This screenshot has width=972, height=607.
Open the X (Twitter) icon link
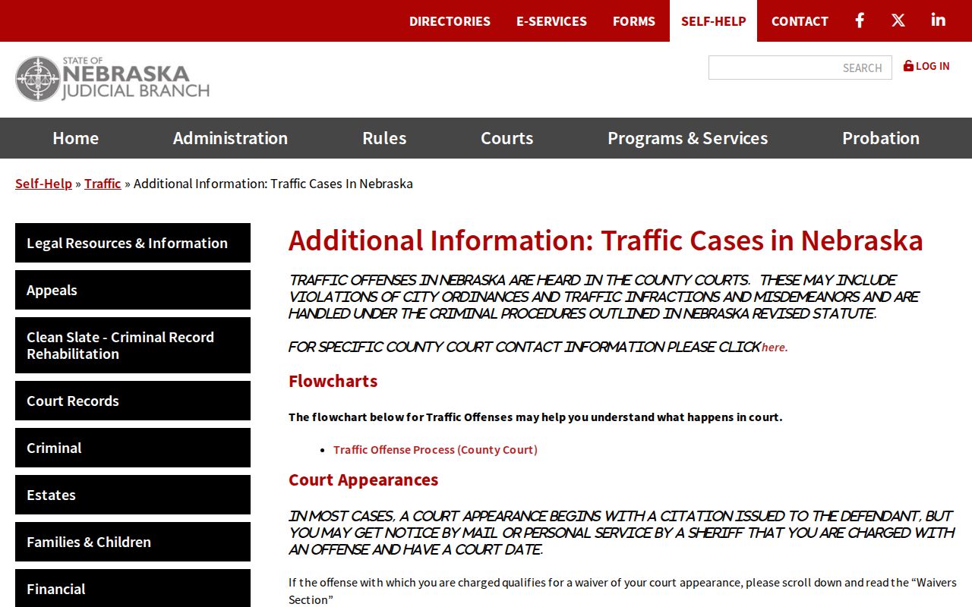898,20
